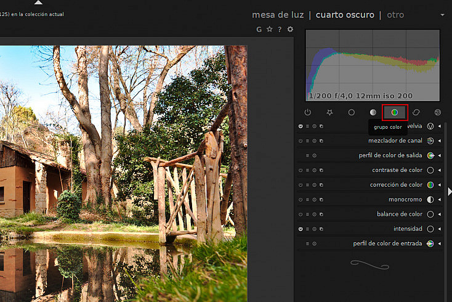This screenshot has height=302, width=452.
Task: Expand mezclador de canal module arrow
Action: [x=440, y=141]
